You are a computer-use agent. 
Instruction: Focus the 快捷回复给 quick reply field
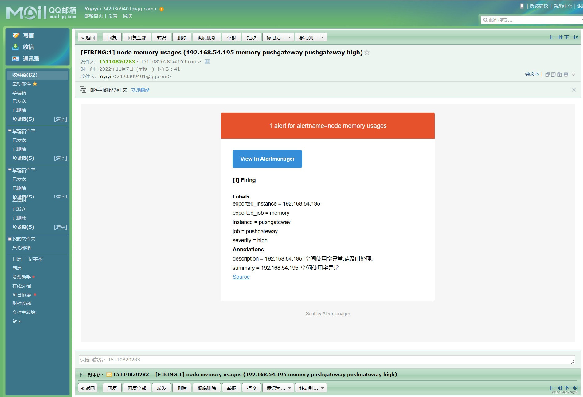pyautogui.click(x=327, y=360)
